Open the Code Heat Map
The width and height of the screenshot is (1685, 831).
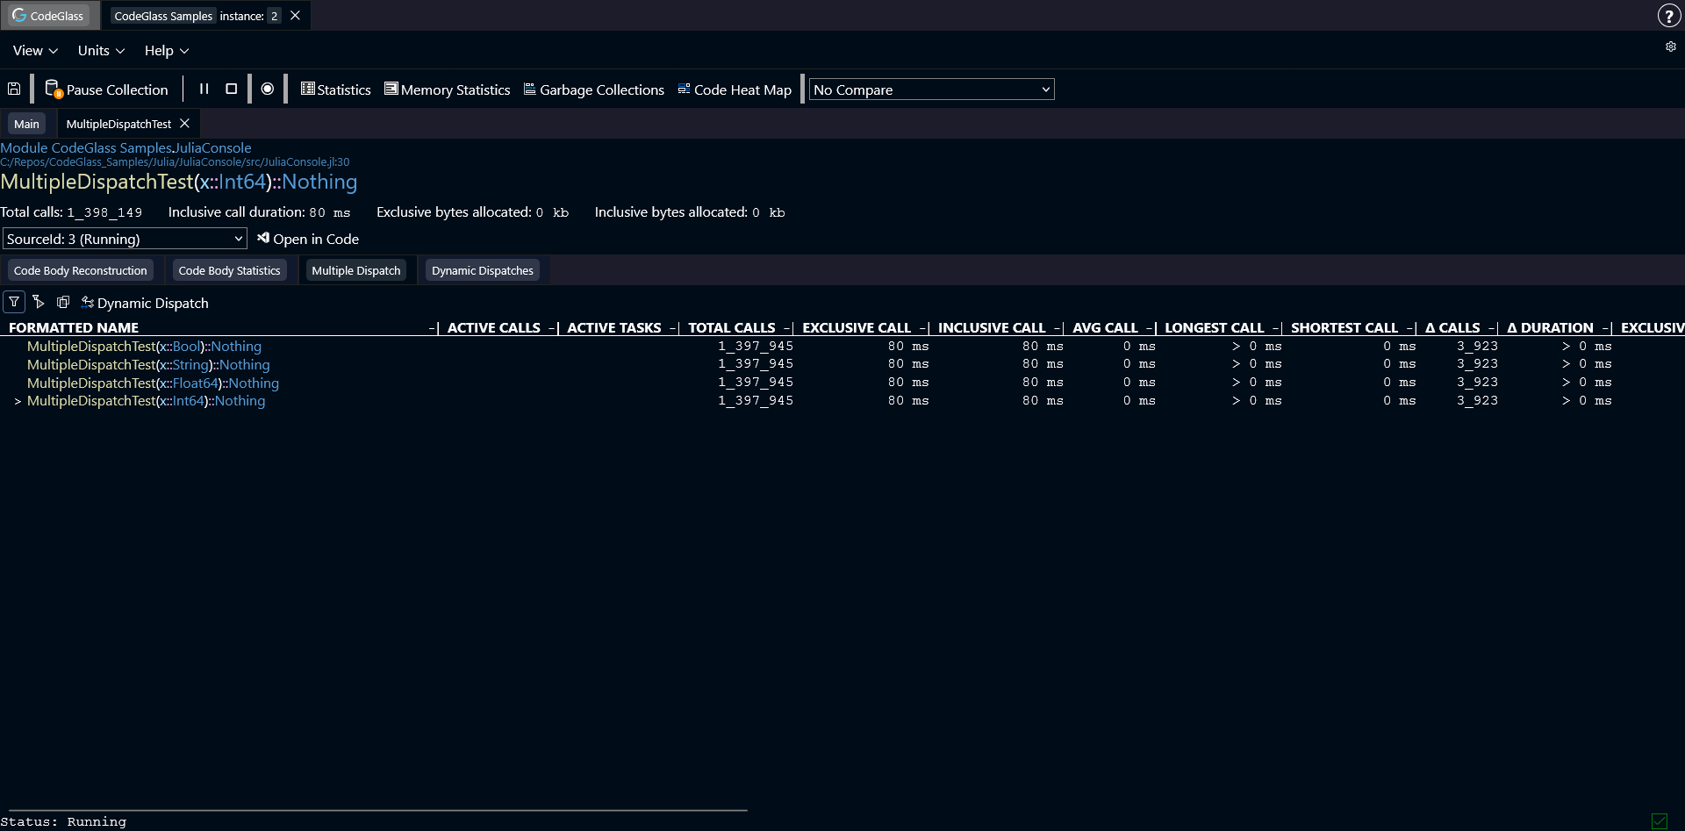[735, 89]
